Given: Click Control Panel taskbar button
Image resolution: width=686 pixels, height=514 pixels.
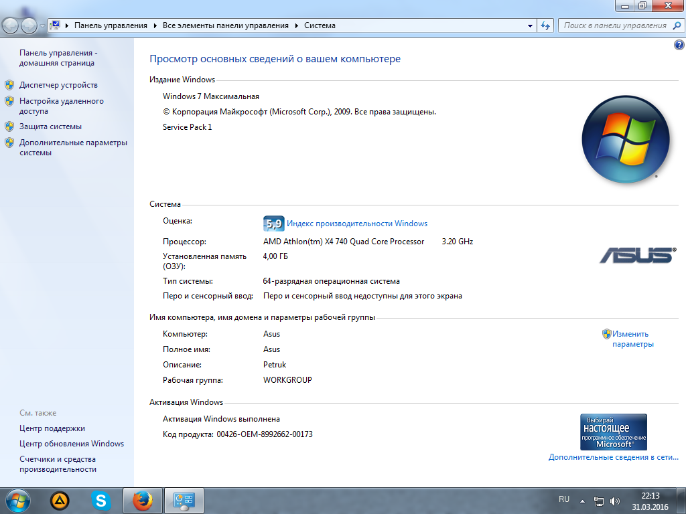Looking at the screenshot, I should coord(184,501).
